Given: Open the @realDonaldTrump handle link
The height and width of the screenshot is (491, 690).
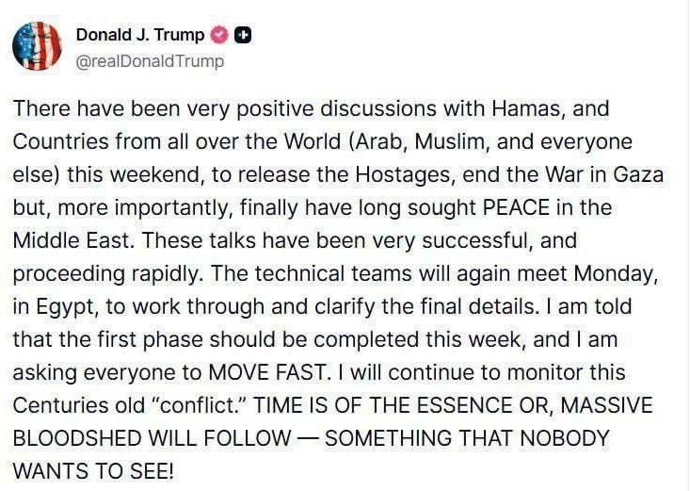Looking at the screenshot, I should [150, 61].
